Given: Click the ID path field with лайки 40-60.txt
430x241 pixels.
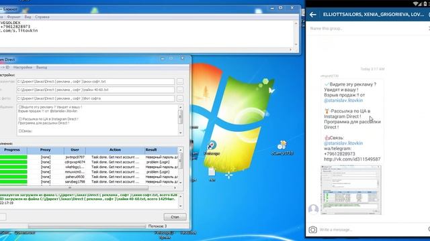Looking at the screenshot, I should 95,90.
